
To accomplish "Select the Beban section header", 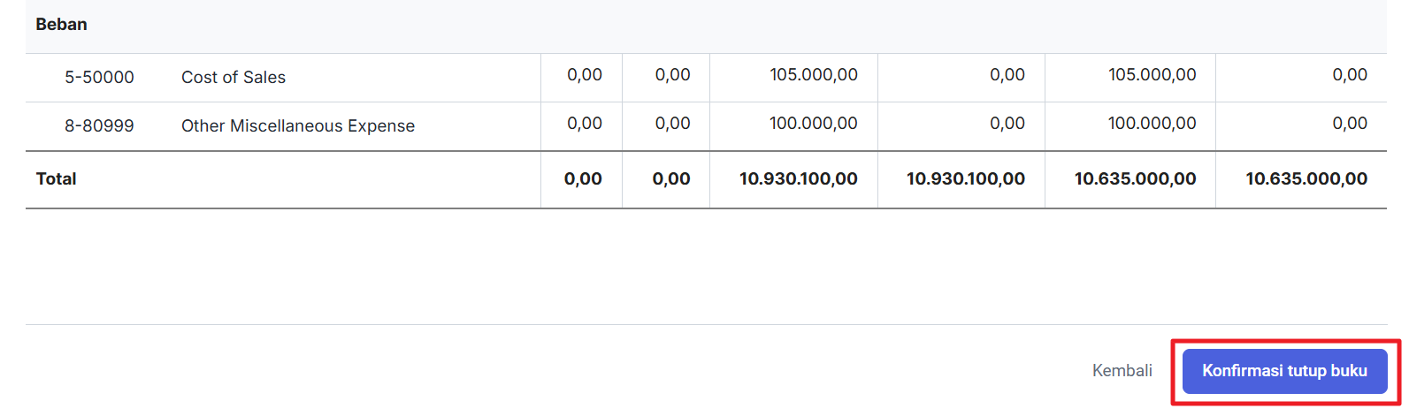I will (61, 24).
